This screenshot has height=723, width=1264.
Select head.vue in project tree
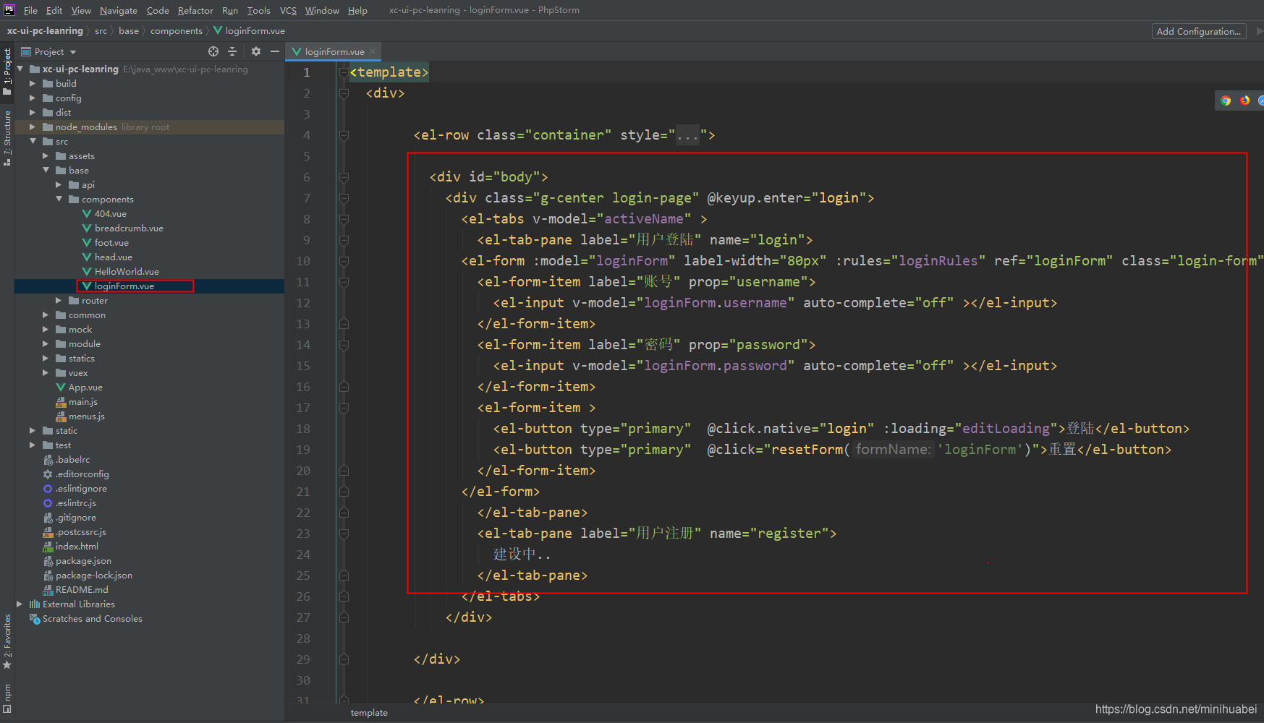click(107, 257)
